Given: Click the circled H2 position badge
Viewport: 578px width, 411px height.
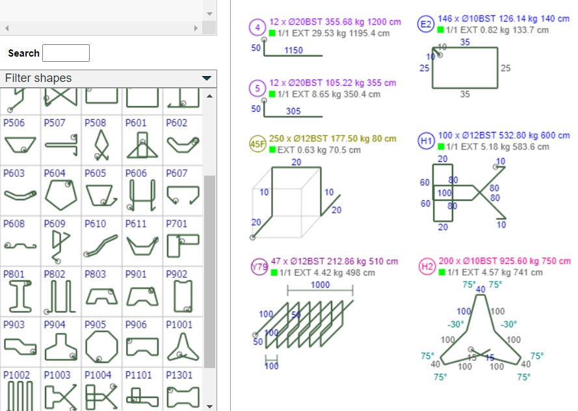Looking at the screenshot, I should 428,263.
